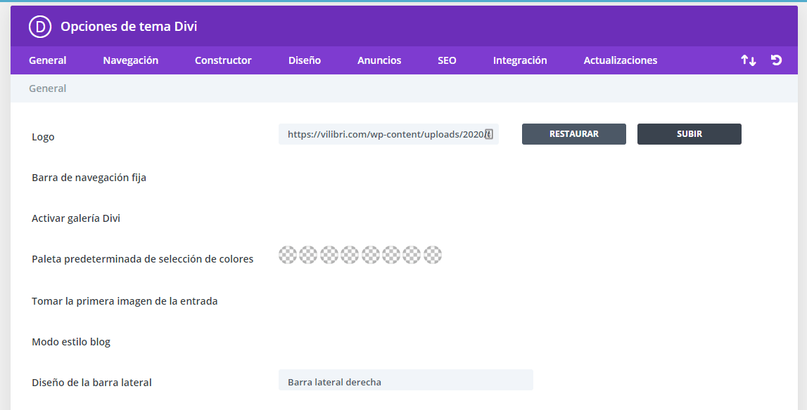Click the RESTAURAR logo button
The width and height of the screenshot is (807, 410).
point(574,134)
